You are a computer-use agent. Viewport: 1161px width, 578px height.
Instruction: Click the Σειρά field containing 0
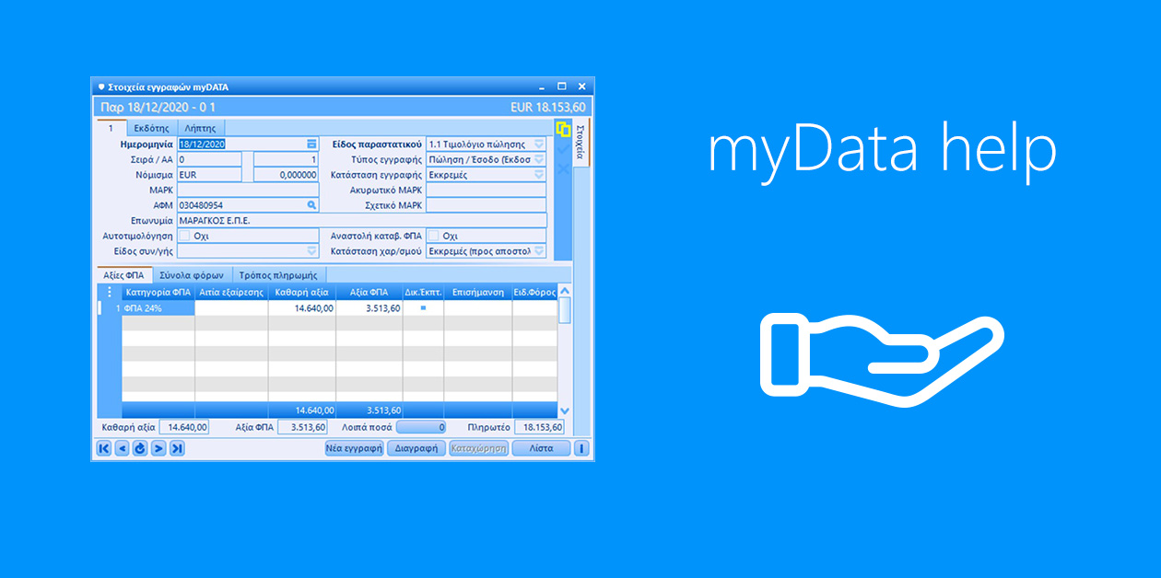click(x=209, y=159)
